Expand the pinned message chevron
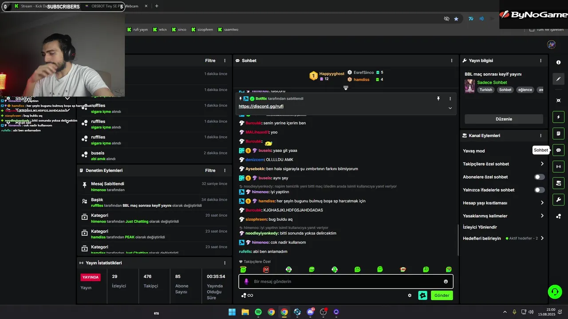Viewport: 568px width, 319px height. (x=450, y=108)
